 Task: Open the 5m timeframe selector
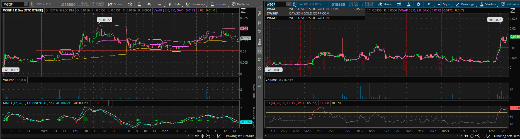coord(159,4)
